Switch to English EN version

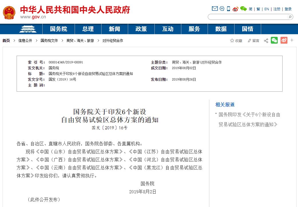tap(267, 9)
